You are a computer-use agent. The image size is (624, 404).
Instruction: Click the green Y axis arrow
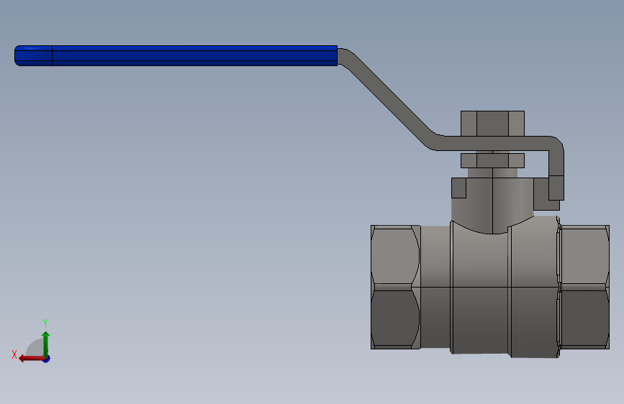tap(46, 344)
